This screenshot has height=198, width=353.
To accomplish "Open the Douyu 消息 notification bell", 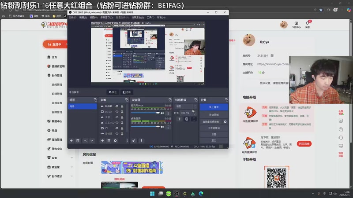I will click(308, 24).
